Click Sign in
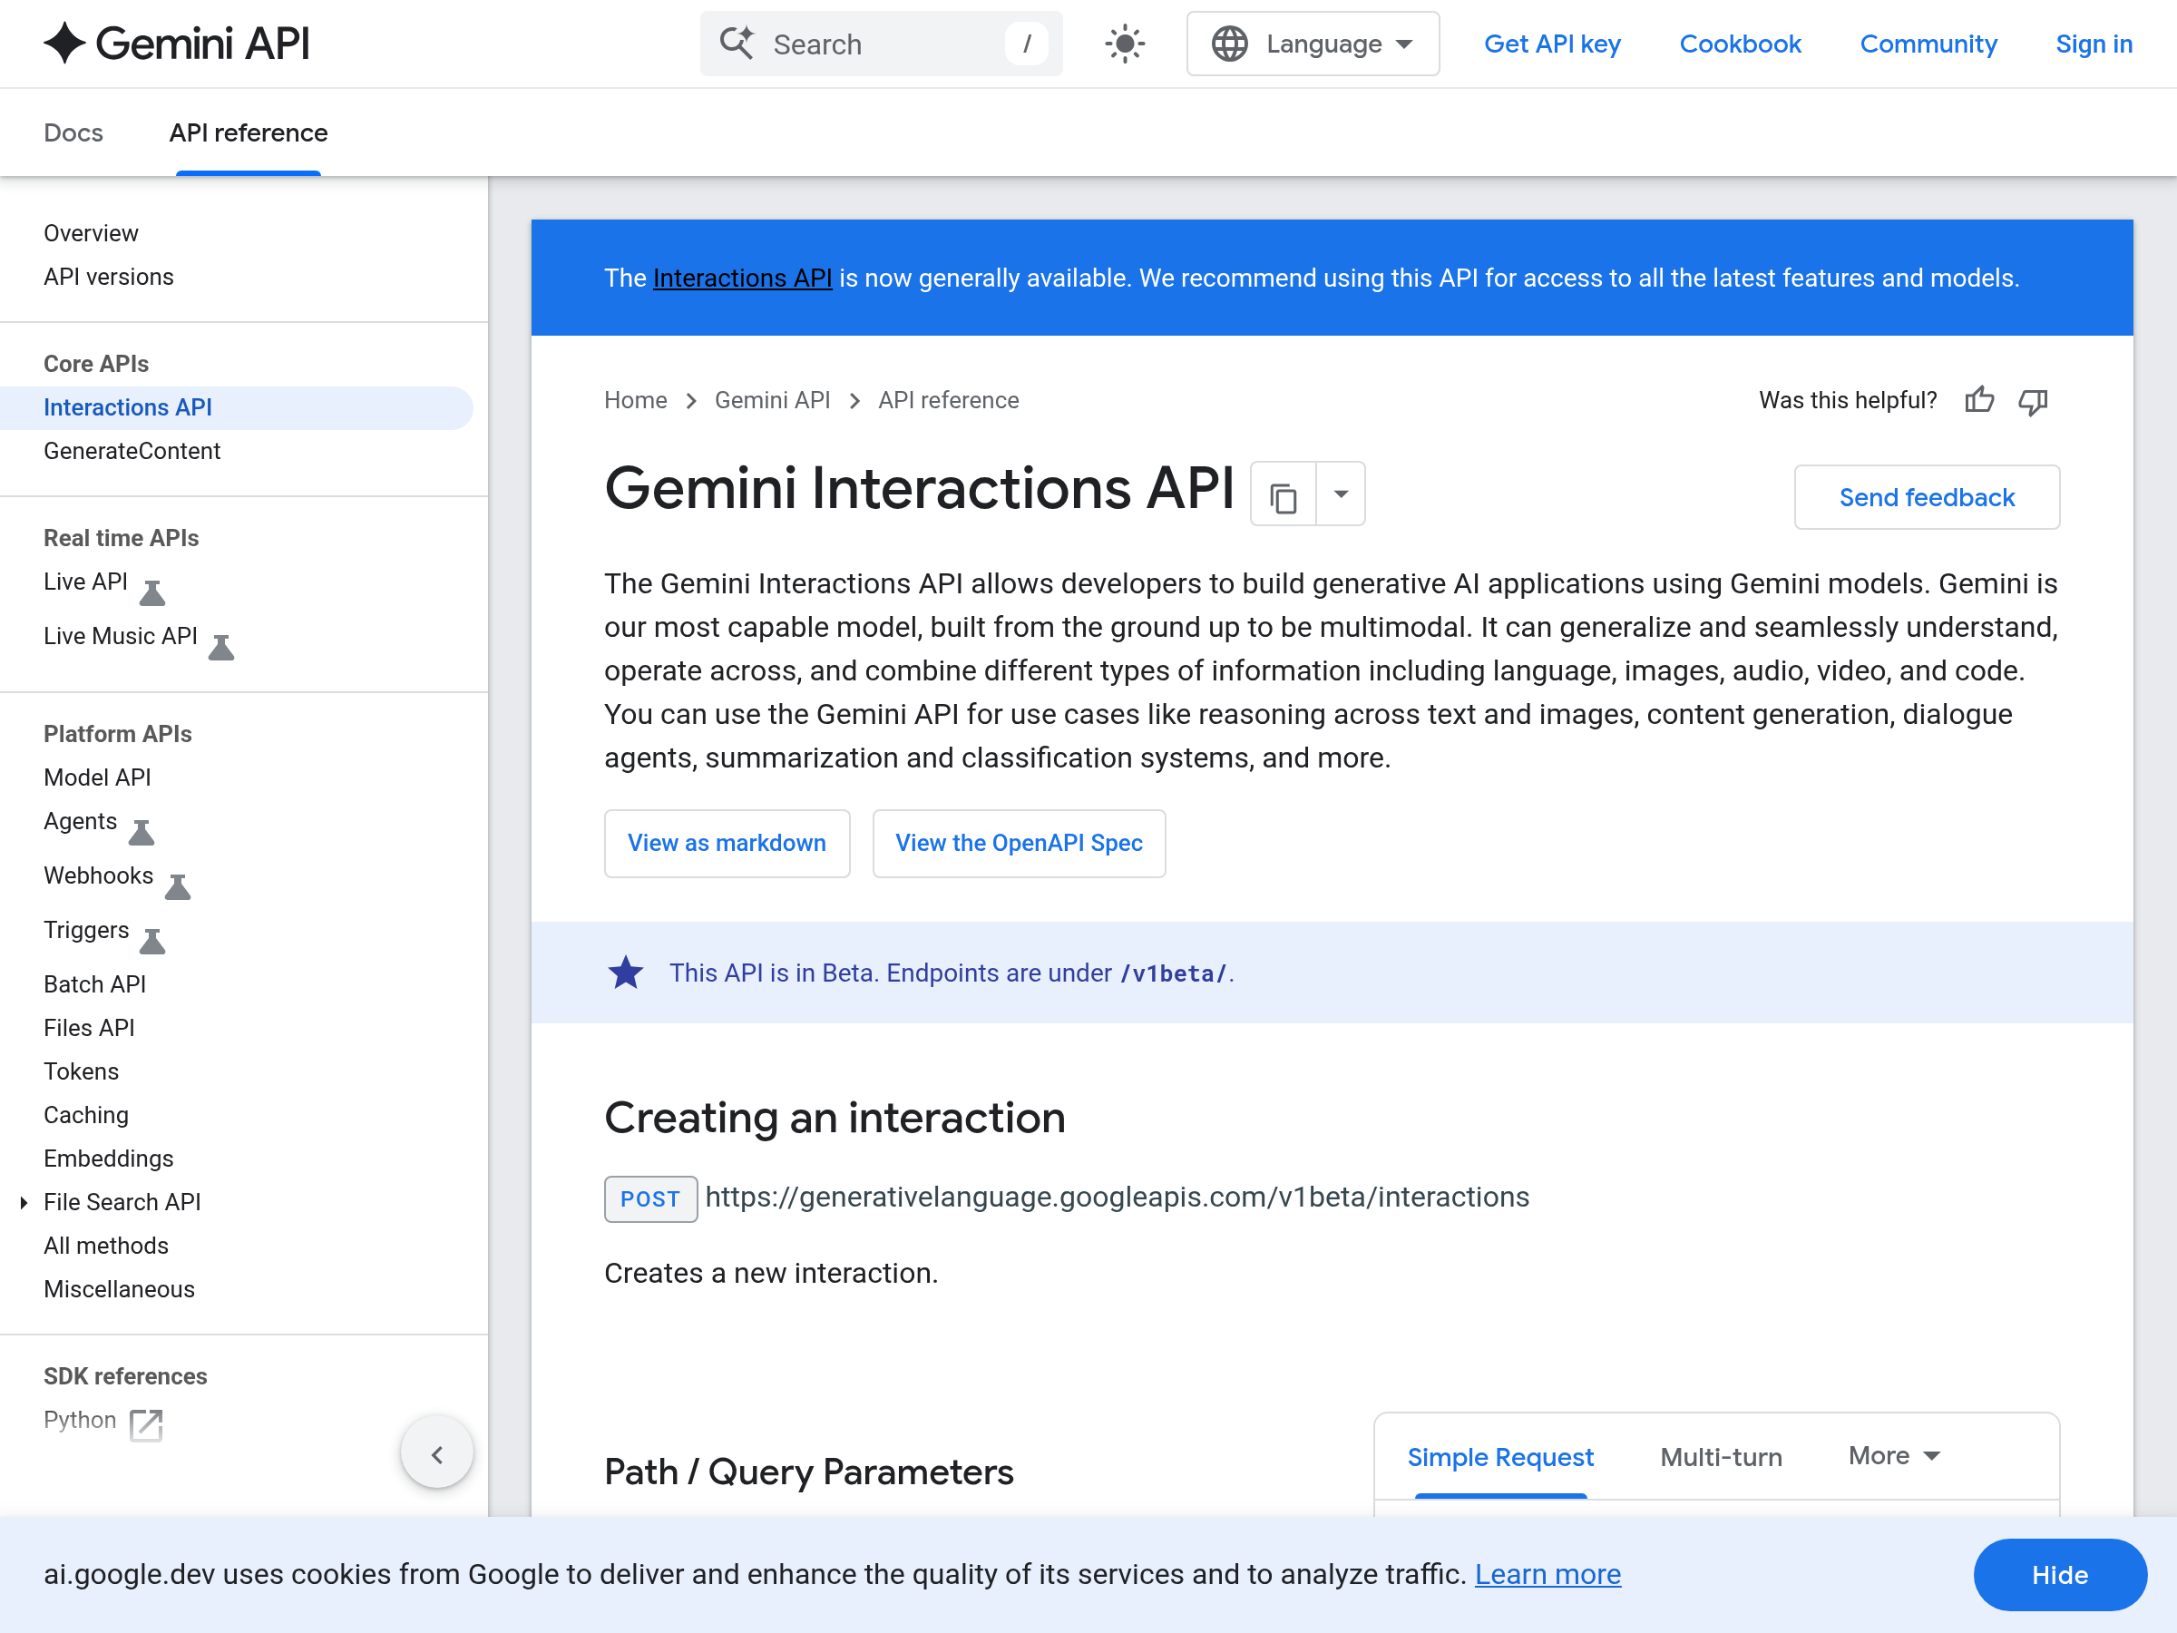 [x=2094, y=44]
